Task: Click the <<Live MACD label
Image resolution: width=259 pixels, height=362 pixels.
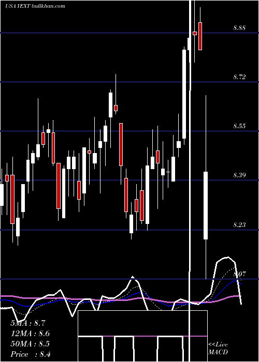Action: pyautogui.click(x=218, y=348)
